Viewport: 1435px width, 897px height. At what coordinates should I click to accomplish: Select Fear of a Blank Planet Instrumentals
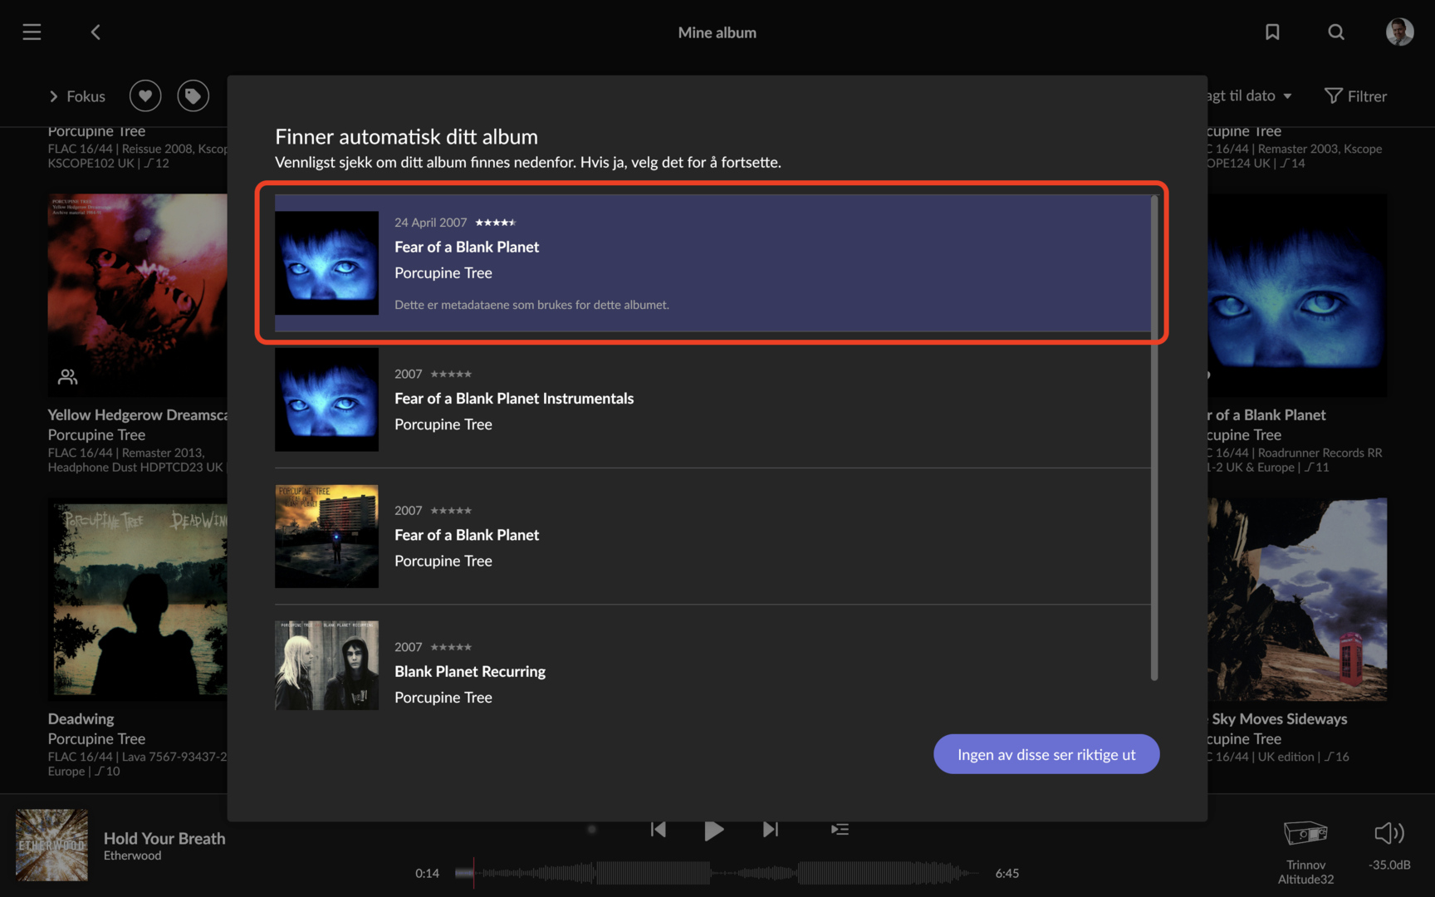coord(713,399)
